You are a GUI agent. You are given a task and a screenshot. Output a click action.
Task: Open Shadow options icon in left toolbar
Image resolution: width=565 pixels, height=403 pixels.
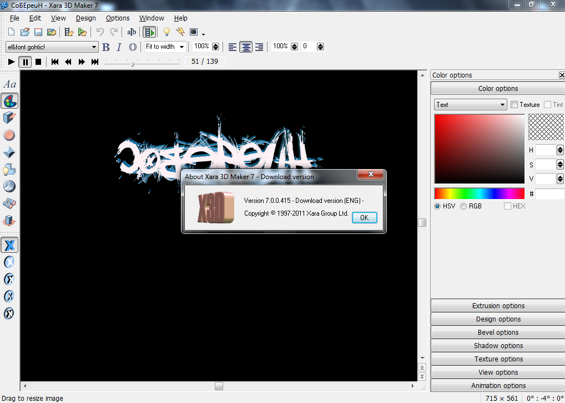point(9,169)
